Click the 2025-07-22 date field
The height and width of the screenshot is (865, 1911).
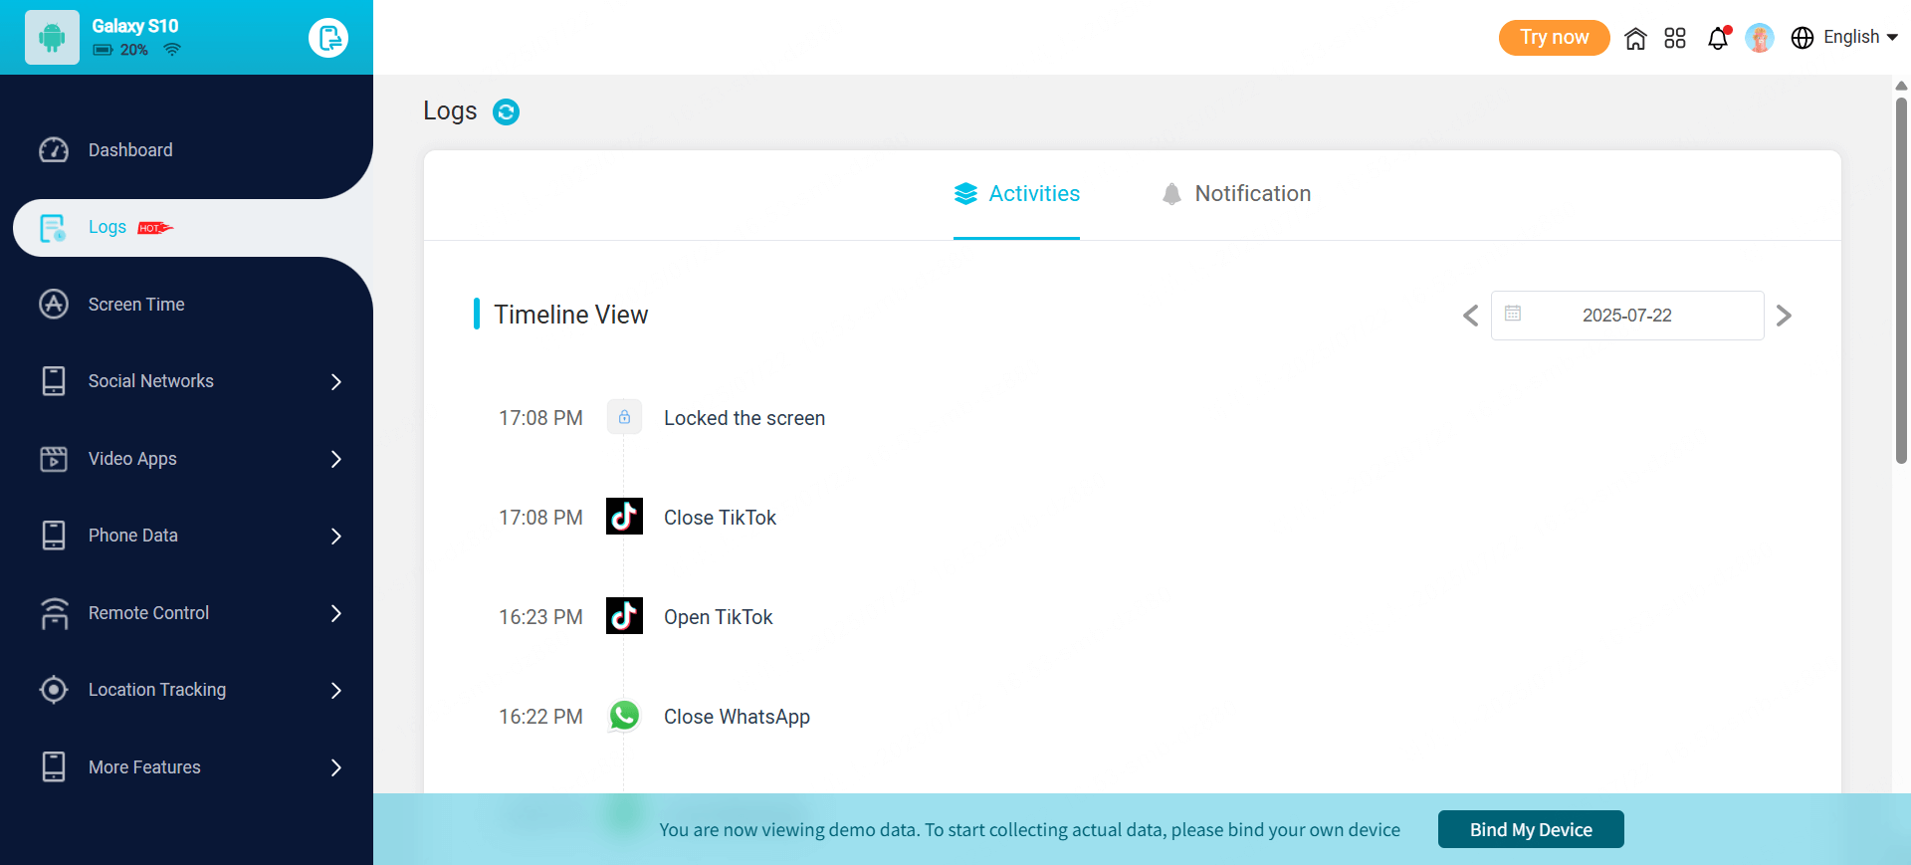[x=1627, y=316]
